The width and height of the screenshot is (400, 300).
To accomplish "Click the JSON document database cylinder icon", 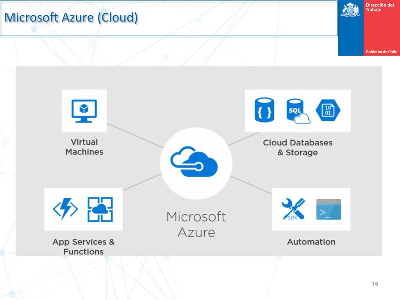I will tap(264, 110).
